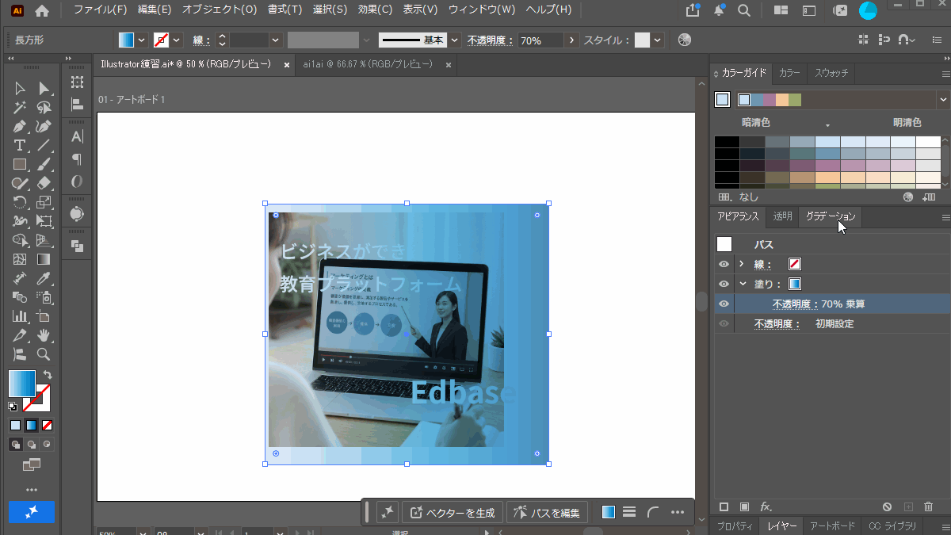Toggle visibility of 不透明度 初期設定 row
The image size is (951, 535).
pos(724,323)
